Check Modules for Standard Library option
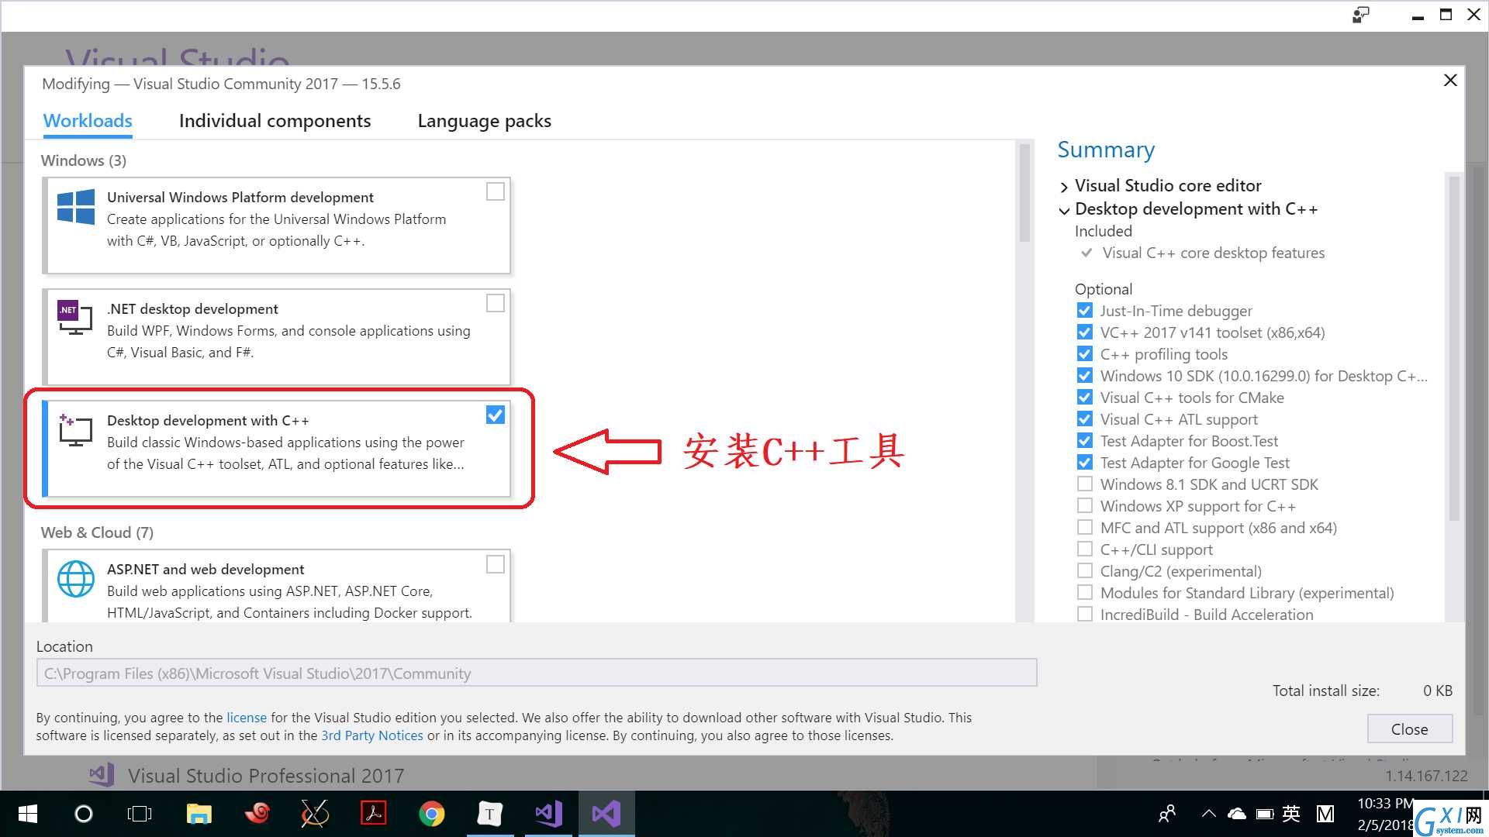Screen dimensions: 1489x837 click(x=1085, y=593)
